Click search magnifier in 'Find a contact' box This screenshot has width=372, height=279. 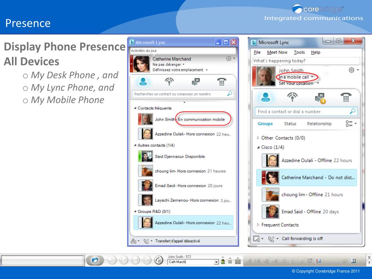[353, 111]
